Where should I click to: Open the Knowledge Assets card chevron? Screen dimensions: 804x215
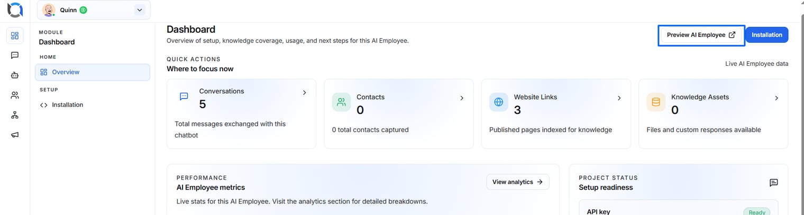[x=776, y=98]
